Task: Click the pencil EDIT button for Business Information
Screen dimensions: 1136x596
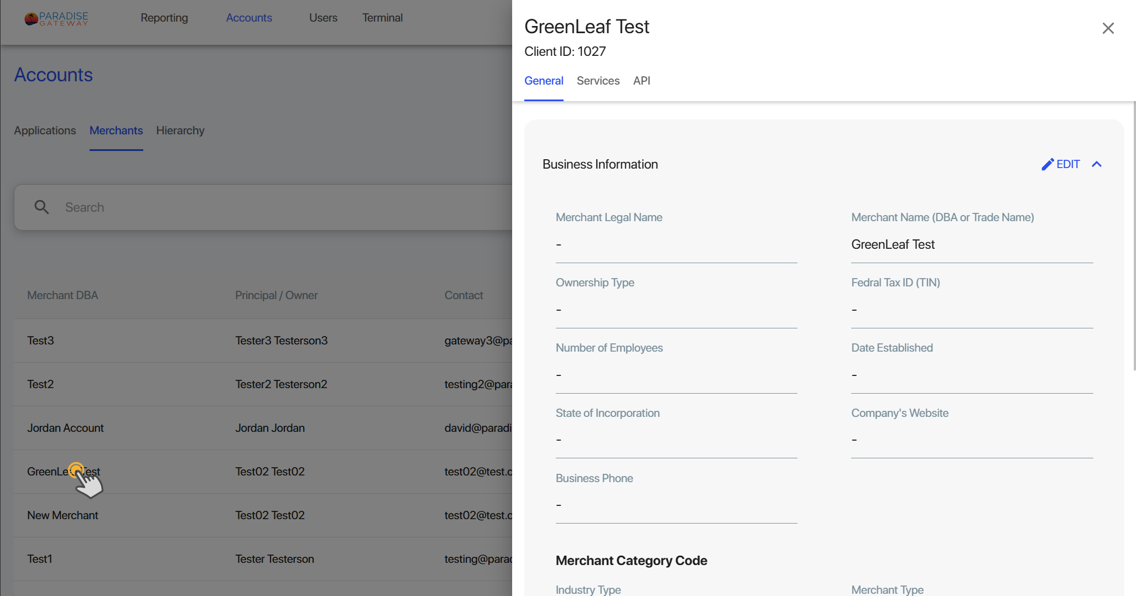Action: (x=1060, y=164)
